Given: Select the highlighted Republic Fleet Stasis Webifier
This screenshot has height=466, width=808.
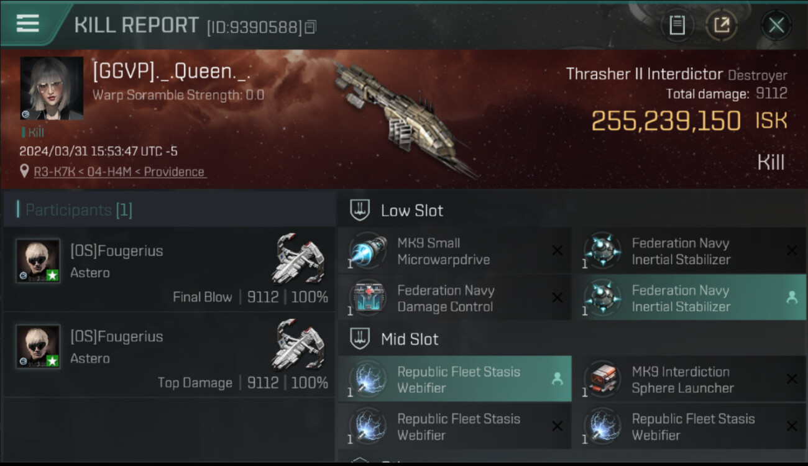Looking at the screenshot, I should 454,379.
